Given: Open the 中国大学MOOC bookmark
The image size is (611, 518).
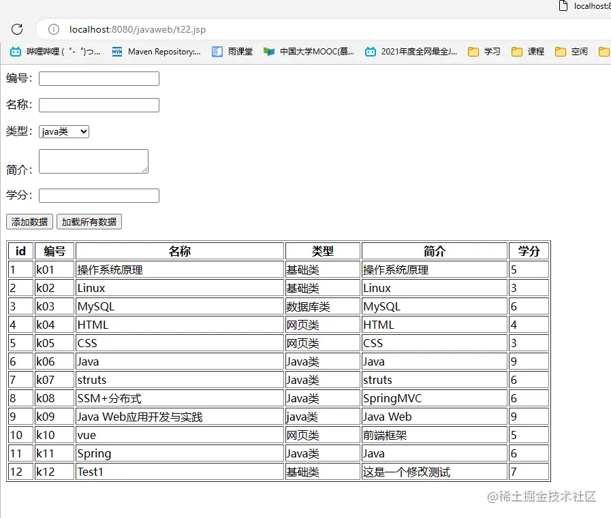Looking at the screenshot, I should pyautogui.click(x=309, y=52).
